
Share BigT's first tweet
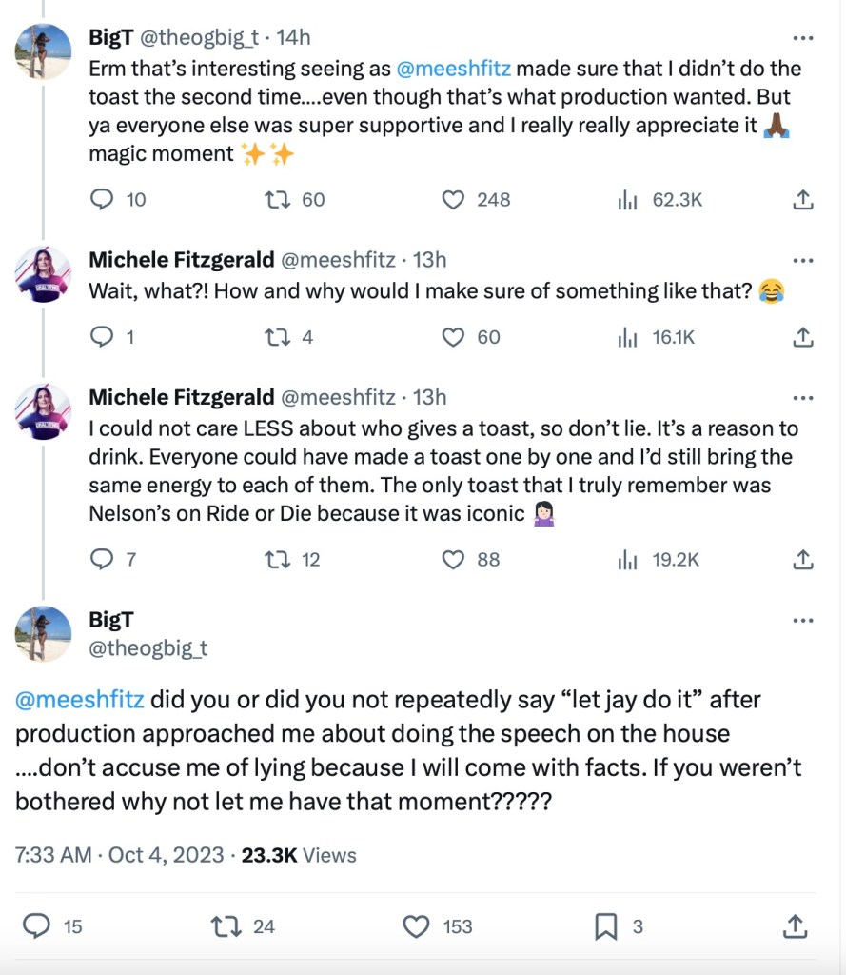tap(802, 199)
